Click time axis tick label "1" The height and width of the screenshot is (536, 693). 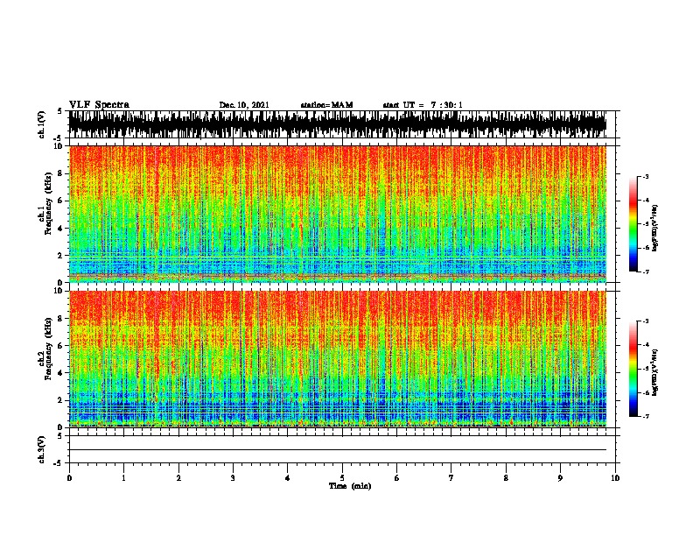coord(123,477)
